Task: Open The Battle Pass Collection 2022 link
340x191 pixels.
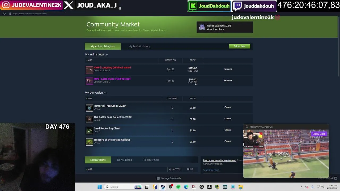Action: (x=112, y=117)
